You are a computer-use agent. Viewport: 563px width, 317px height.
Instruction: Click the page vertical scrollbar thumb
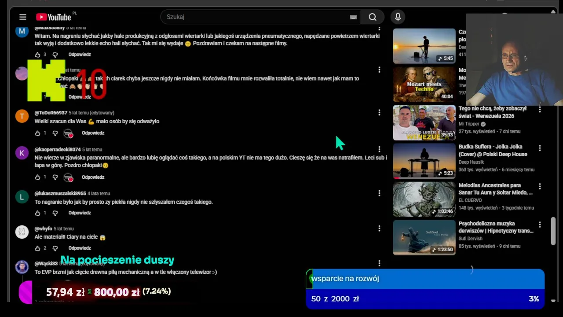tap(553, 231)
